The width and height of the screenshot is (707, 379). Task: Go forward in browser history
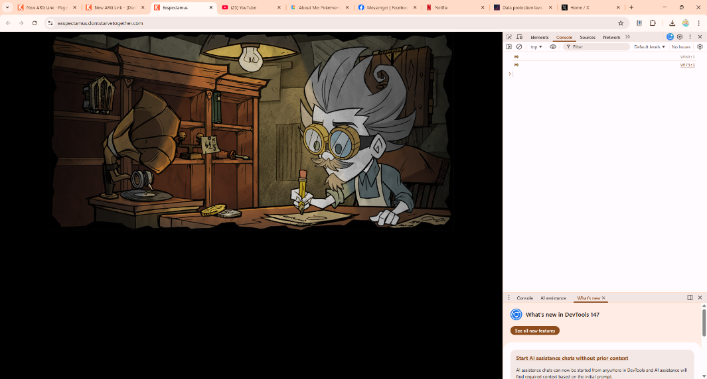(x=21, y=23)
